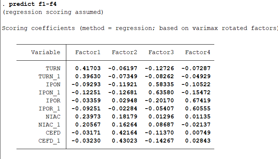Select the Factor2 column header
This screenshot has width=278, height=159.
[x=125, y=52]
